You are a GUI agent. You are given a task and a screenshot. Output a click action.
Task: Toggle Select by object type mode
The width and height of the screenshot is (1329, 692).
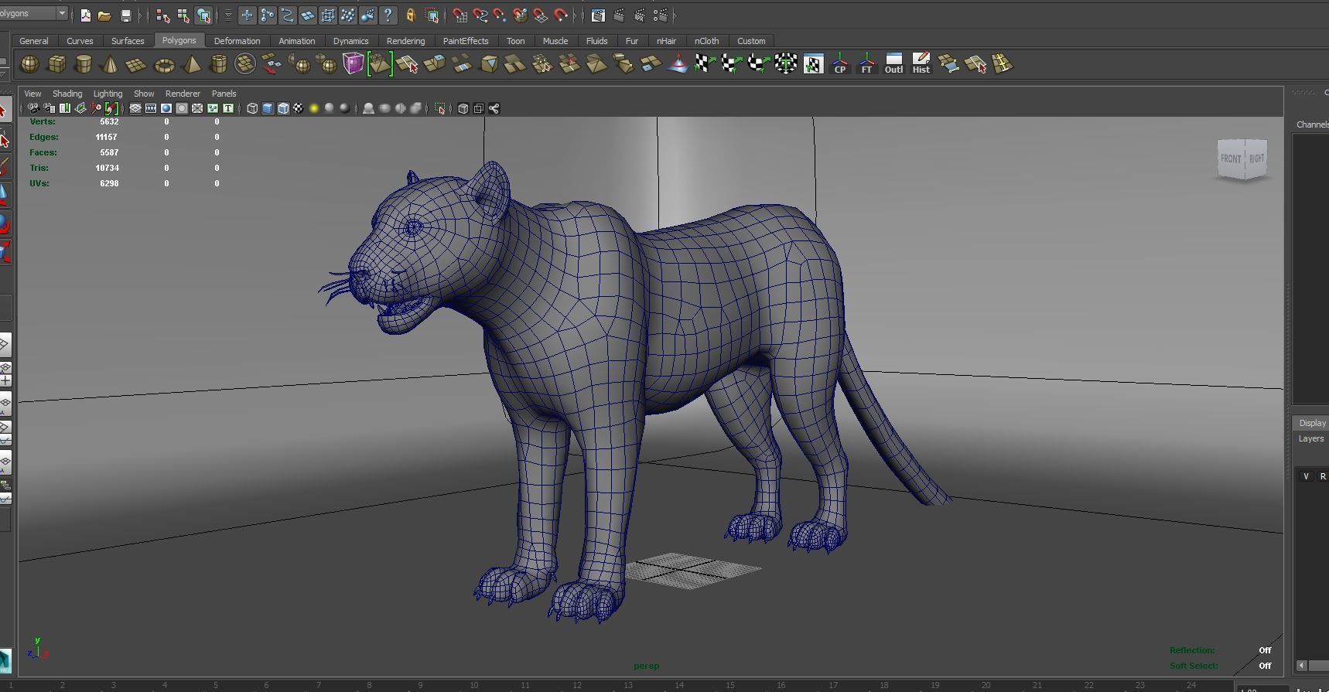183,15
